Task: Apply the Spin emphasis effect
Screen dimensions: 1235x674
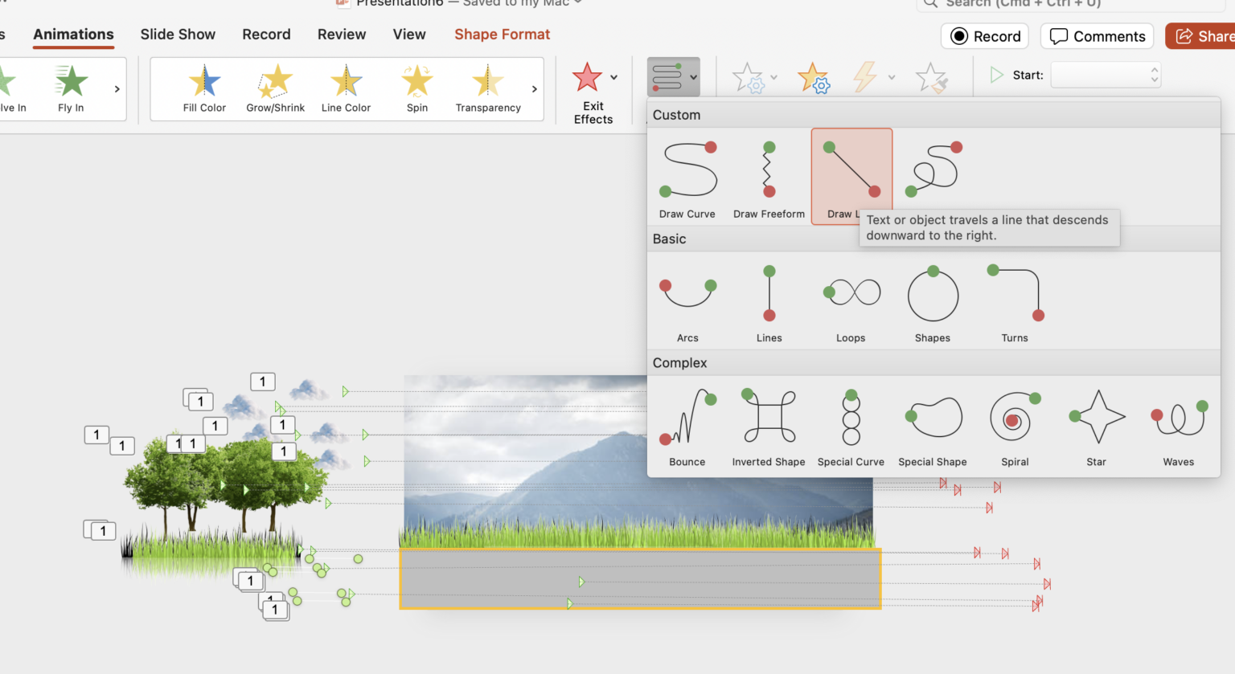Action: pos(417,89)
